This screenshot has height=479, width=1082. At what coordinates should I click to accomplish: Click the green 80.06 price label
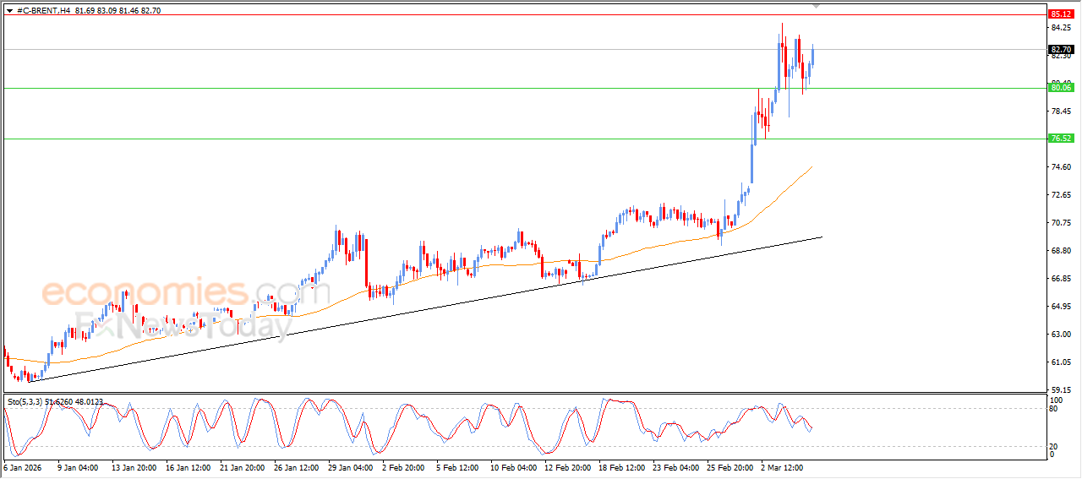coord(1060,88)
